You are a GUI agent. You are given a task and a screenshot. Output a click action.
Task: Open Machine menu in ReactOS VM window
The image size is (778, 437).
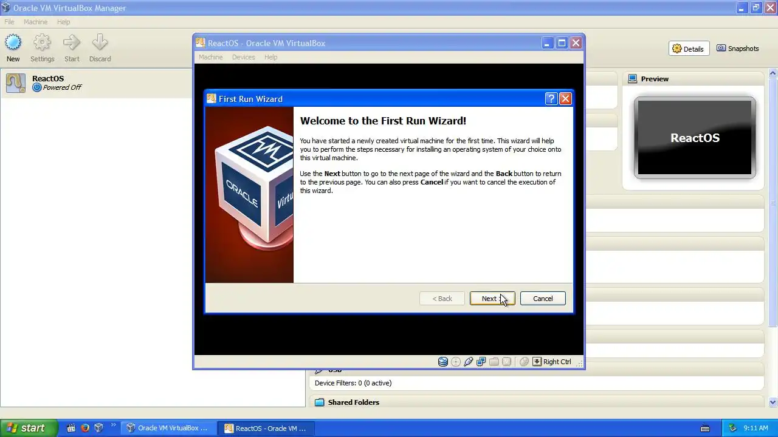tap(210, 57)
